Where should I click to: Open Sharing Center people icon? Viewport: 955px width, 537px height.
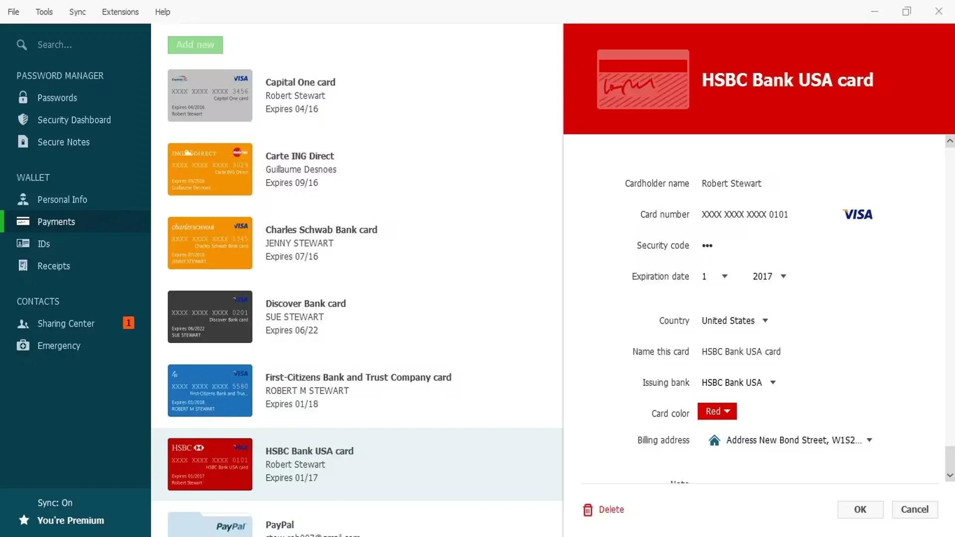tap(23, 324)
